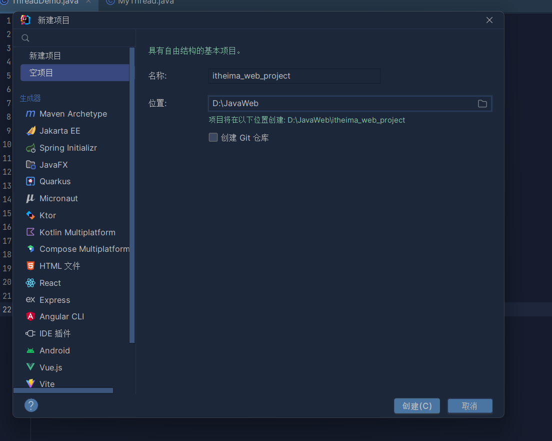Browse location with the folder icon

point(482,104)
